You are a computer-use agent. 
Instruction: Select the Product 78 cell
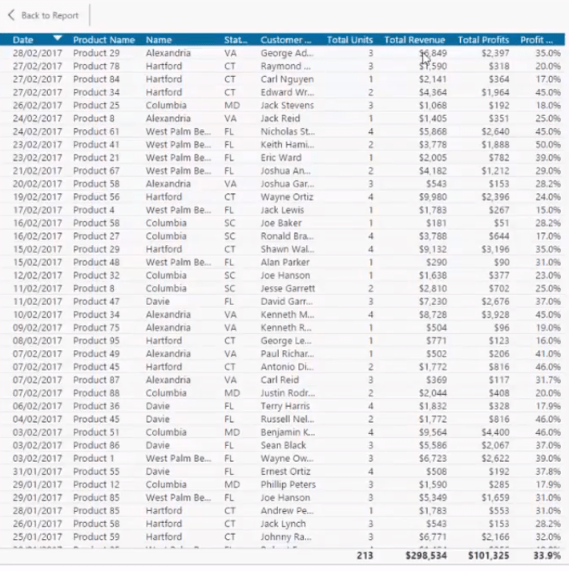point(96,66)
